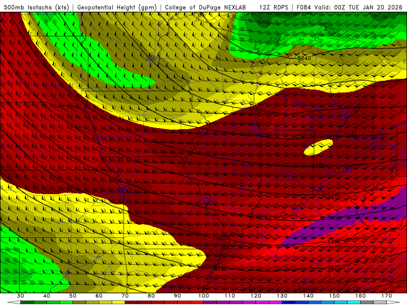Viewport: 407px width, 305px height.
Task: Click the 50 kts colorbar label
Action: [73, 296]
